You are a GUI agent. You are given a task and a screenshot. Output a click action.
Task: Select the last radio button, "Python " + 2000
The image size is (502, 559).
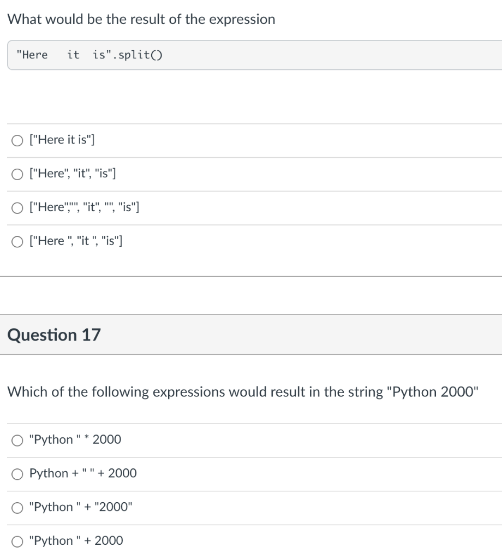click(18, 541)
